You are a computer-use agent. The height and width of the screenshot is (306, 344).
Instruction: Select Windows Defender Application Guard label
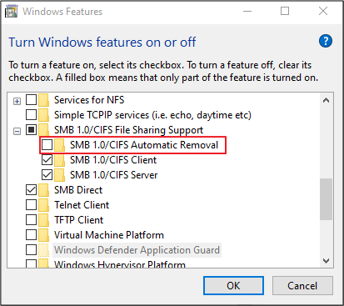tap(137, 250)
